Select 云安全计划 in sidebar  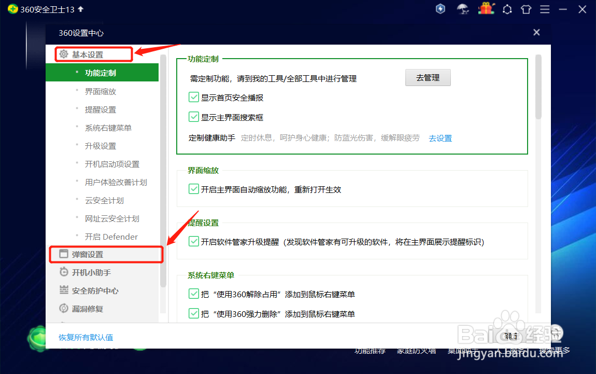[x=104, y=201]
